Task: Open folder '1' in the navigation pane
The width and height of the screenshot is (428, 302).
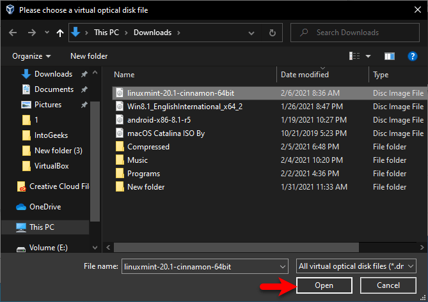Action: click(x=36, y=120)
